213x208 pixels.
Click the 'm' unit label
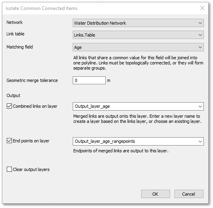pyautogui.click(x=108, y=81)
